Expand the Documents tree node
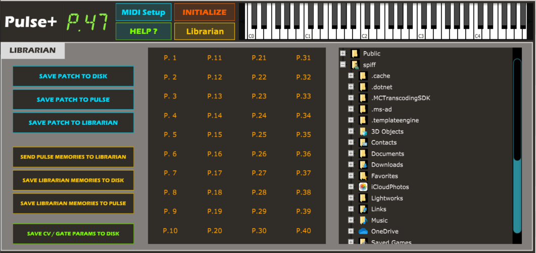Viewport: 536px width, 253px height. (x=351, y=154)
